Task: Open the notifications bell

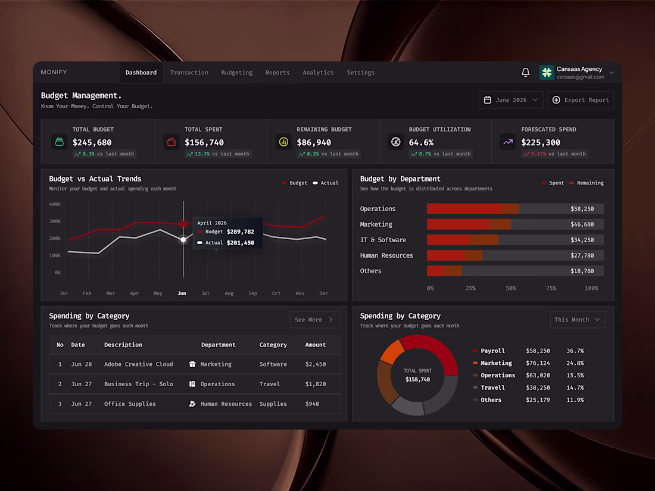Action: pyautogui.click(x=526, y=72)
